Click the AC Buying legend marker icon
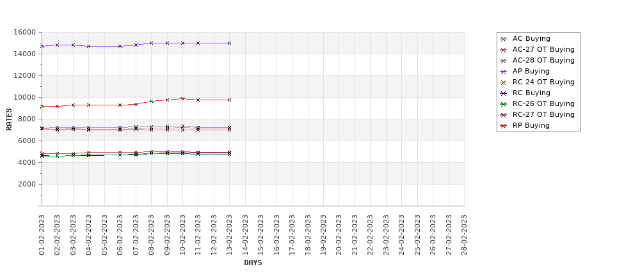The height and width of the screenshot is (274, 624). 504,39
